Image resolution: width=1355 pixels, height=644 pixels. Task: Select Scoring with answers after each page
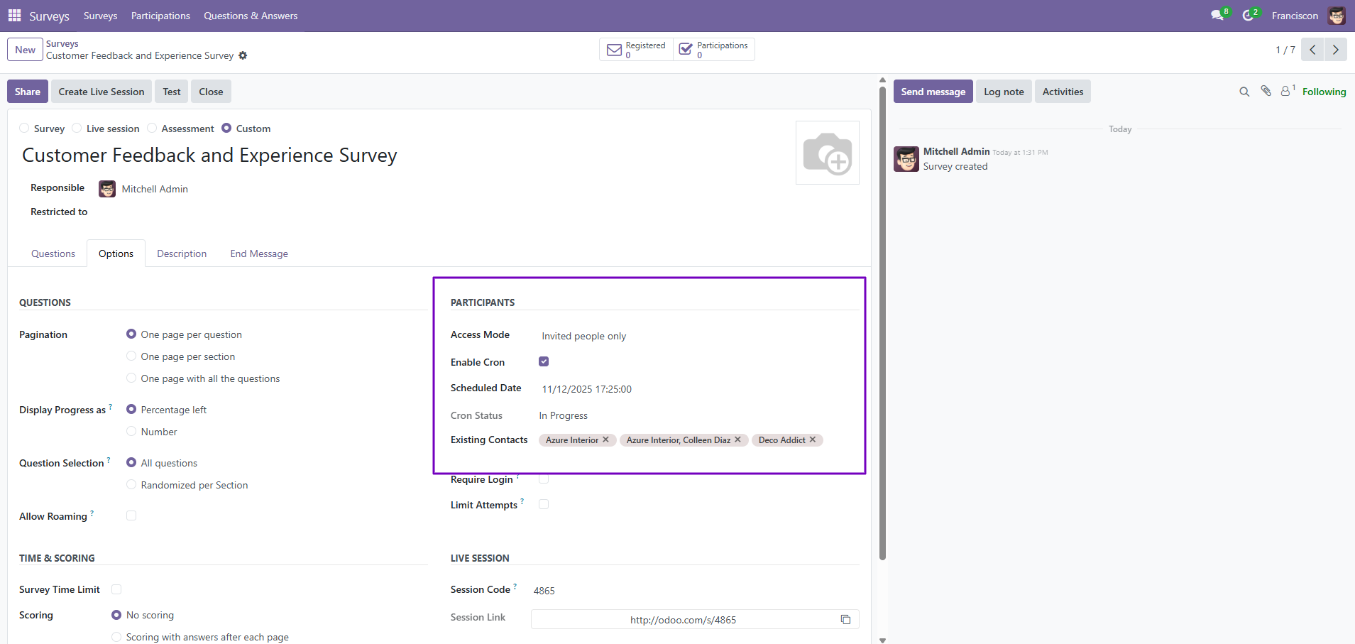pos(116,637)
